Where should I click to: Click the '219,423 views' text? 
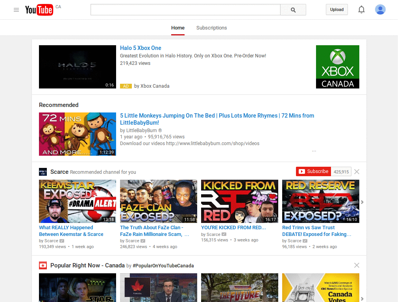click(135, 63)
